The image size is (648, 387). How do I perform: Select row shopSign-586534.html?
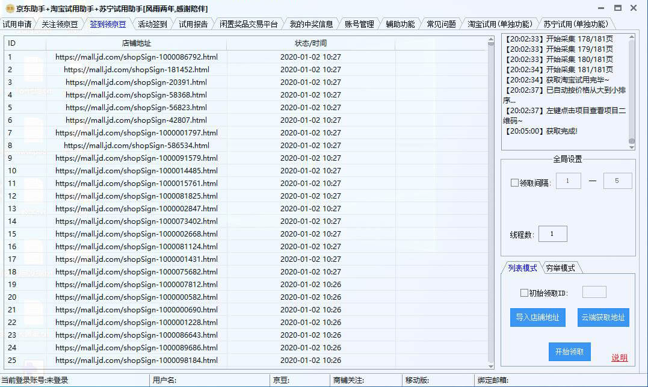click(245, 146)
